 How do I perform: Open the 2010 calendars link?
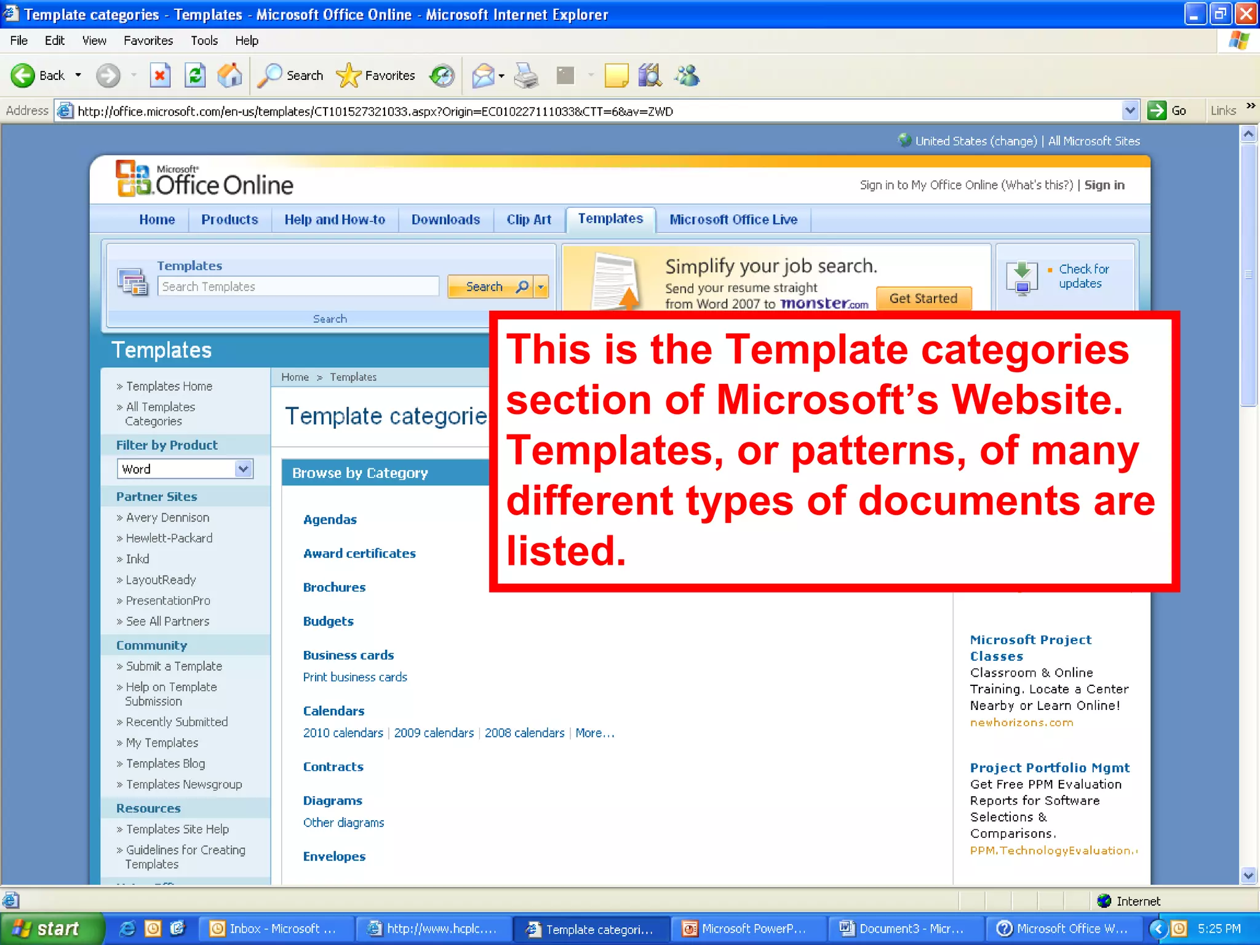pyautogui.click(x=343, y=733)
